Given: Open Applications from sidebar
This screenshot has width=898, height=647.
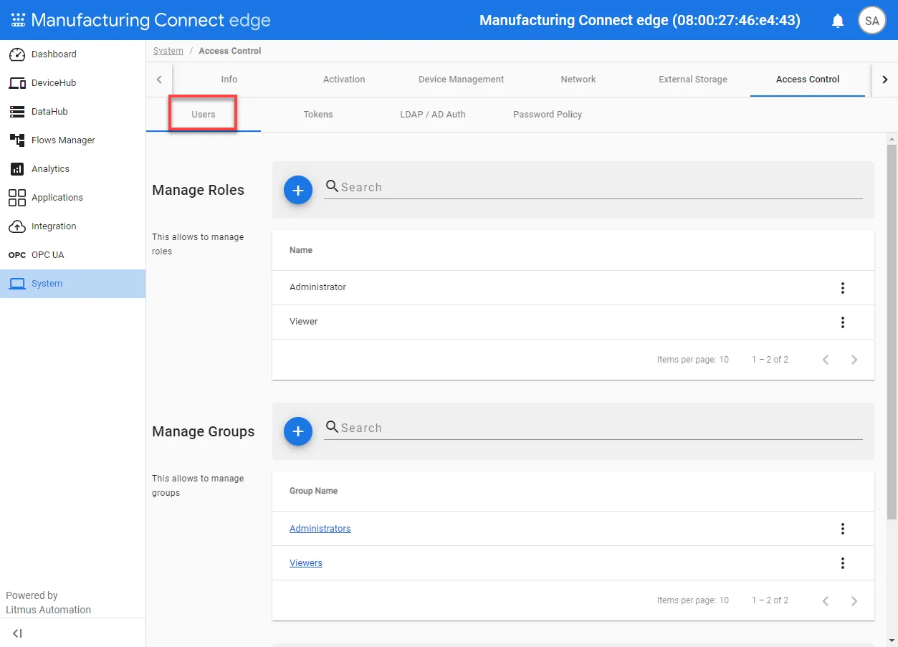Looking at the screenshot, I should click(72, 198).
